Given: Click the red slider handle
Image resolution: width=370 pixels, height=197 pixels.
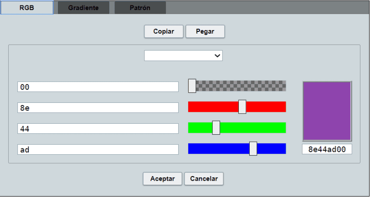Looking at the screenshot, I should pos(242,106).
